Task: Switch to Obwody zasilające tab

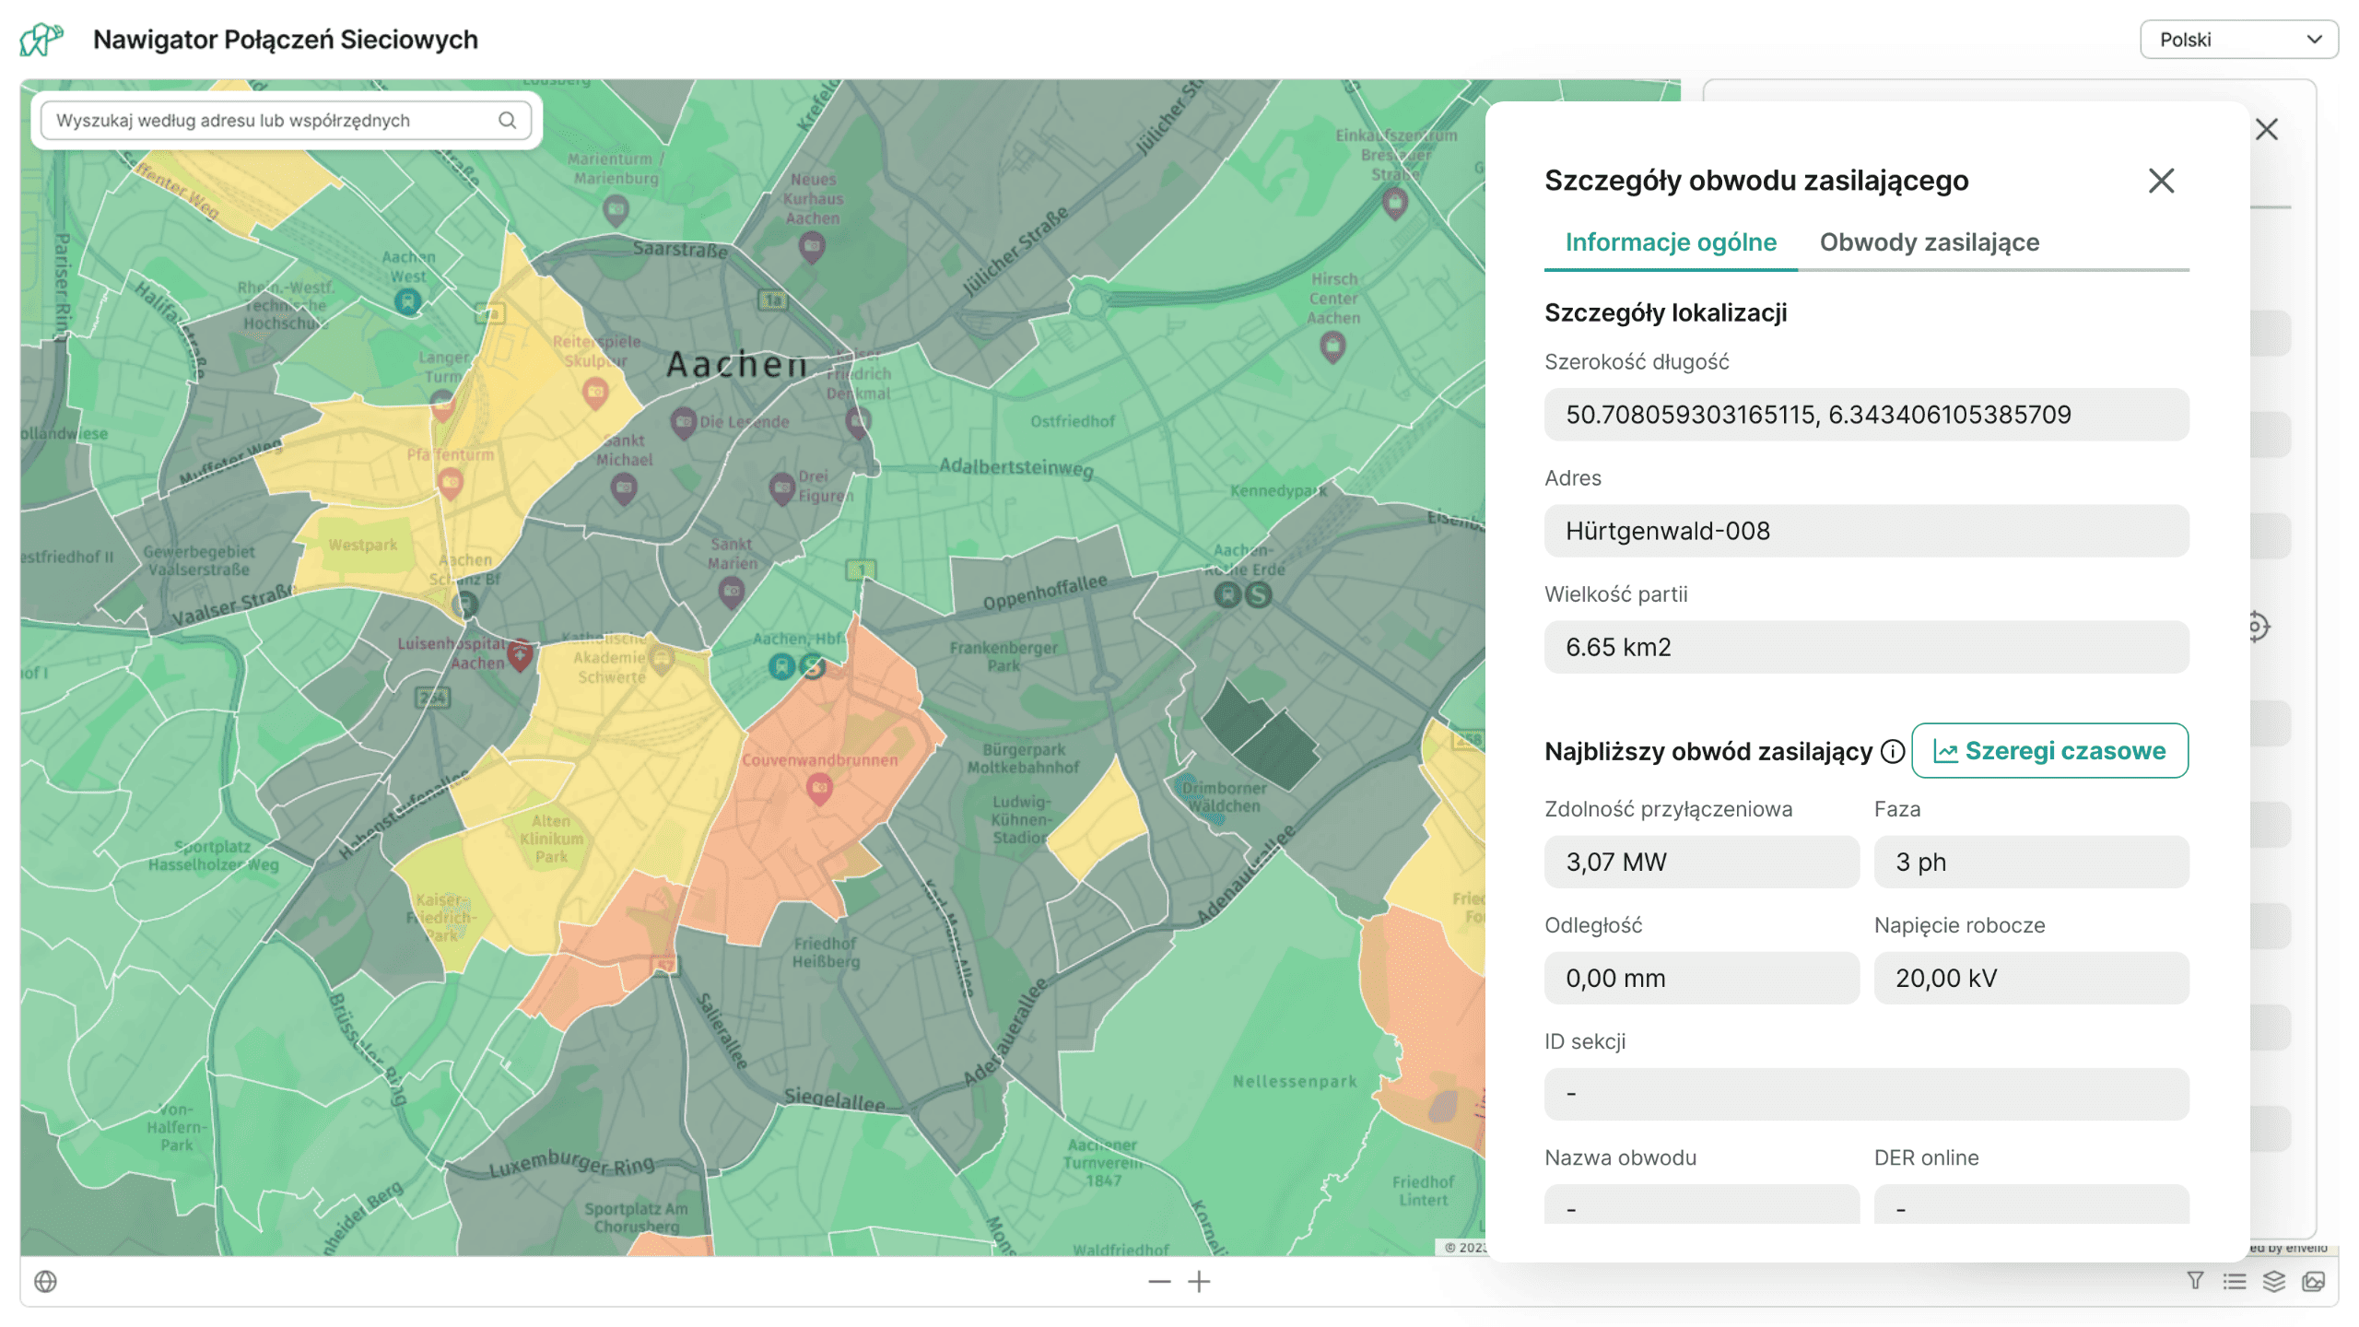Action: tap(1929, 242)
